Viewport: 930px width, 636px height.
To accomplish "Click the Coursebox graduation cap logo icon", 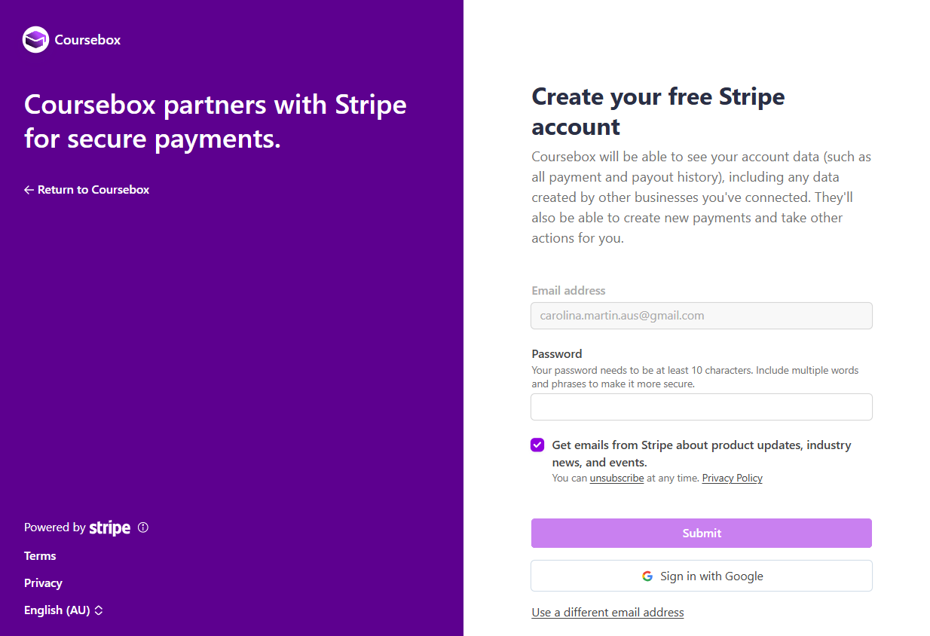I will (x=35, y=39).
